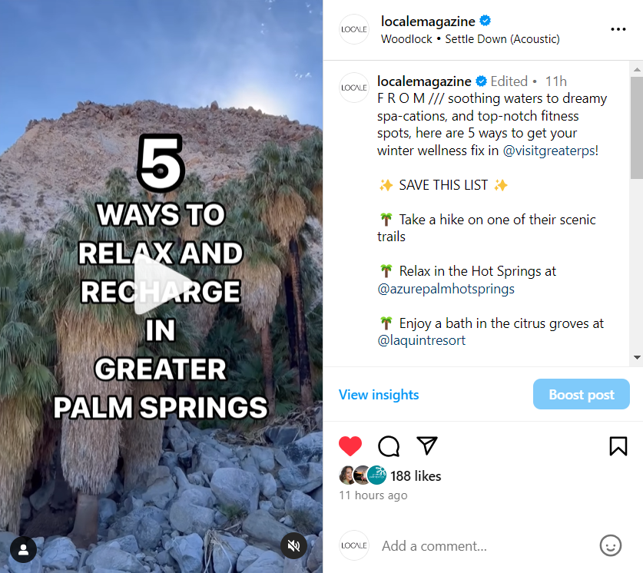Open the @azurepalmhotsprings mention

click(x=446, y=289)
